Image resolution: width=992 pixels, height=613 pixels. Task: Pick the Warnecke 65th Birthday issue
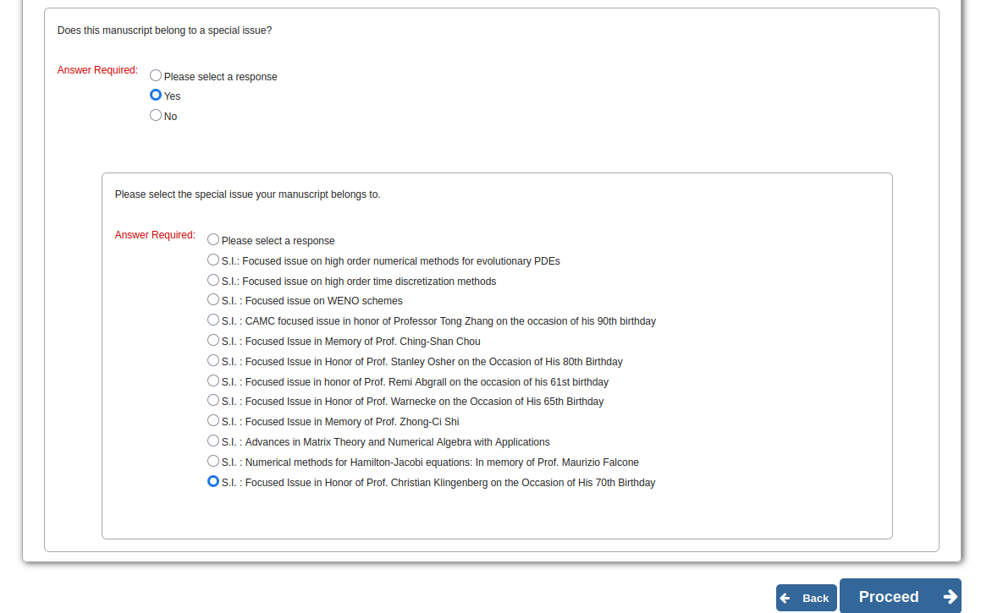click(x=213, y=401)
